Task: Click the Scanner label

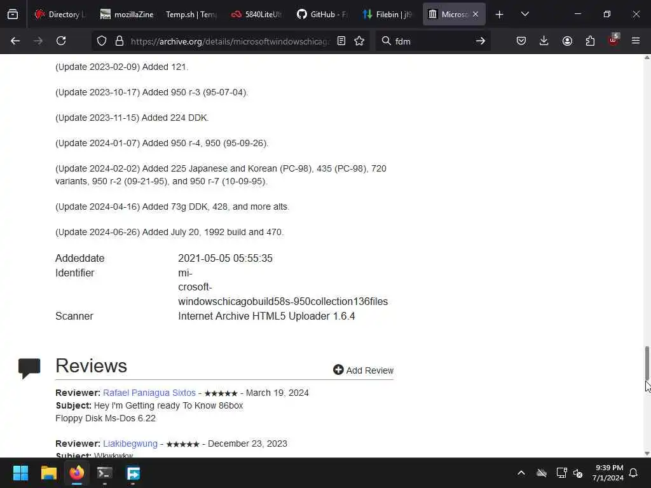Action: pyautogui.click(x=74, y=316)
